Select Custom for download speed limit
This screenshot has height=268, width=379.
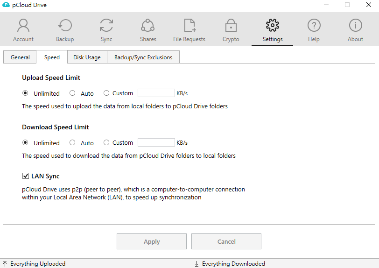tap(106, 142)
